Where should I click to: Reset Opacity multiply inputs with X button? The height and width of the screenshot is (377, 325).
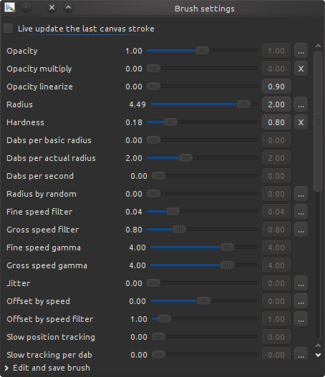tap(301, 69)
